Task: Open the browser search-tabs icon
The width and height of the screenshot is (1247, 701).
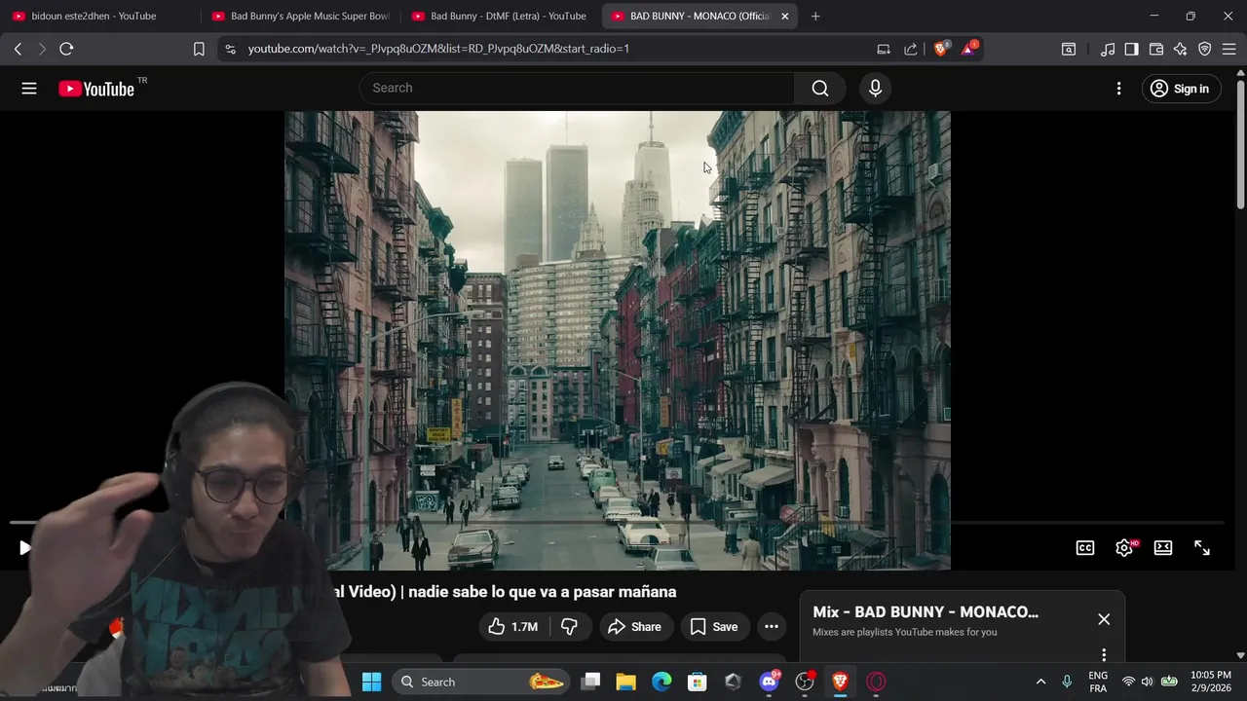Action: [x=1069, y=49]
